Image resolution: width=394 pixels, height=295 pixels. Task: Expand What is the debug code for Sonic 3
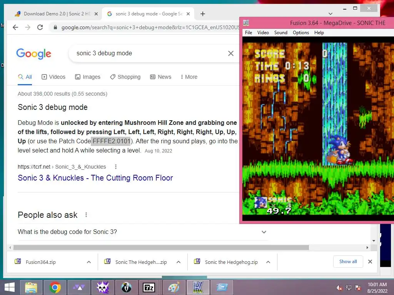[142, 232]
